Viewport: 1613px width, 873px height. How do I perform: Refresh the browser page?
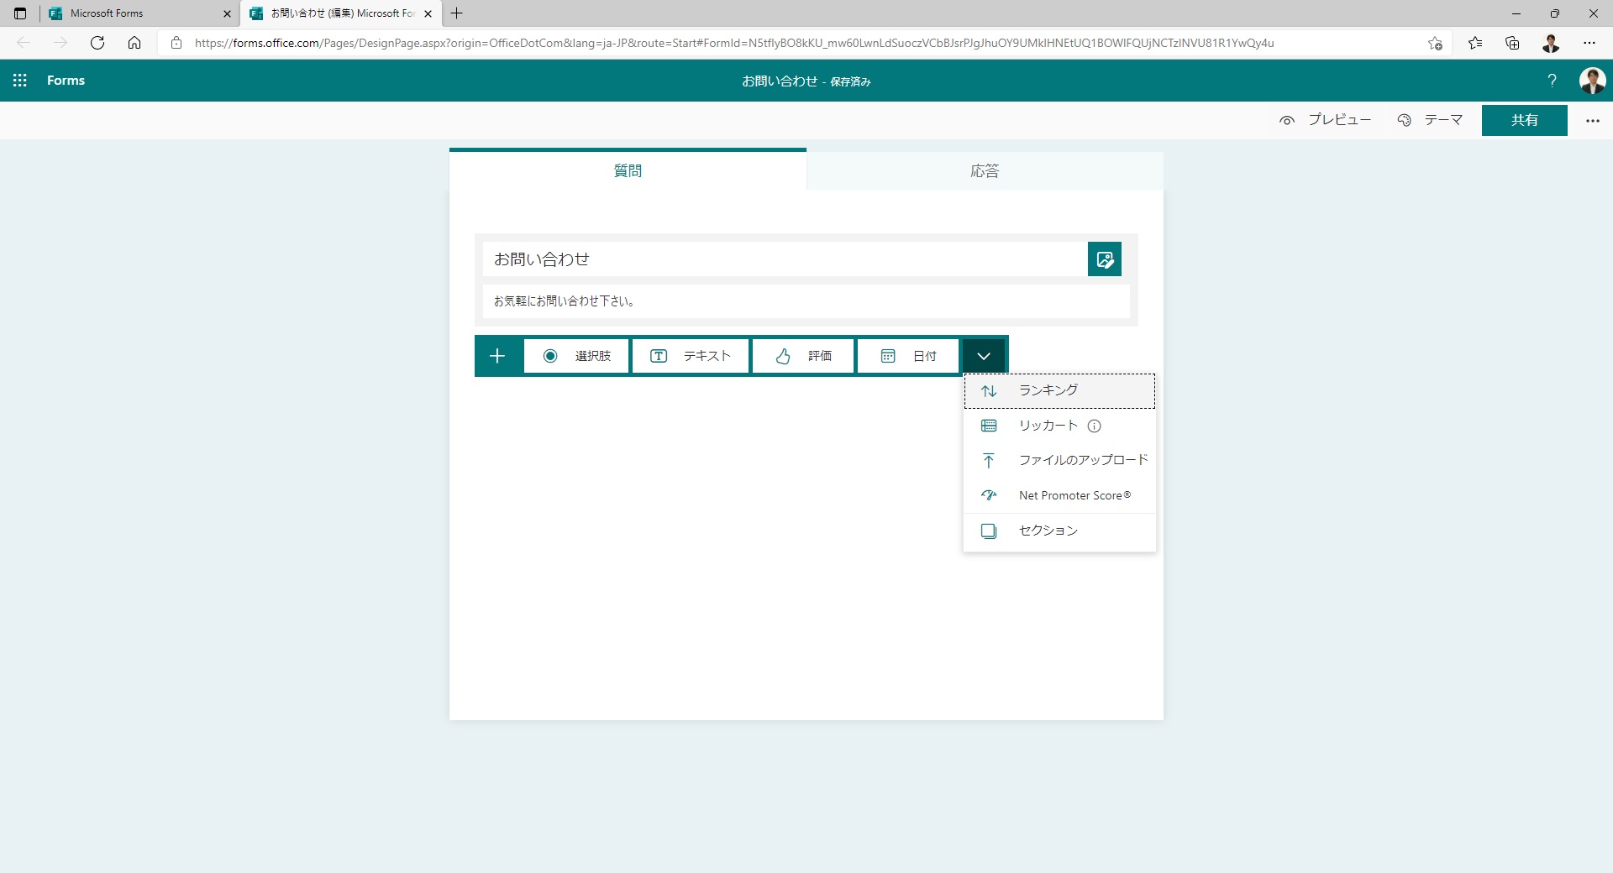97,43
